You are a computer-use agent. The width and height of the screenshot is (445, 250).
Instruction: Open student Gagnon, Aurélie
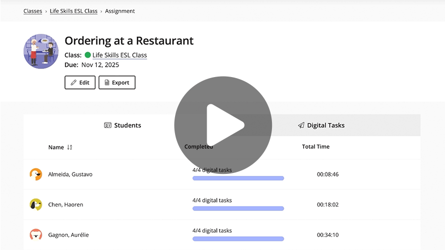pos(68,235)
